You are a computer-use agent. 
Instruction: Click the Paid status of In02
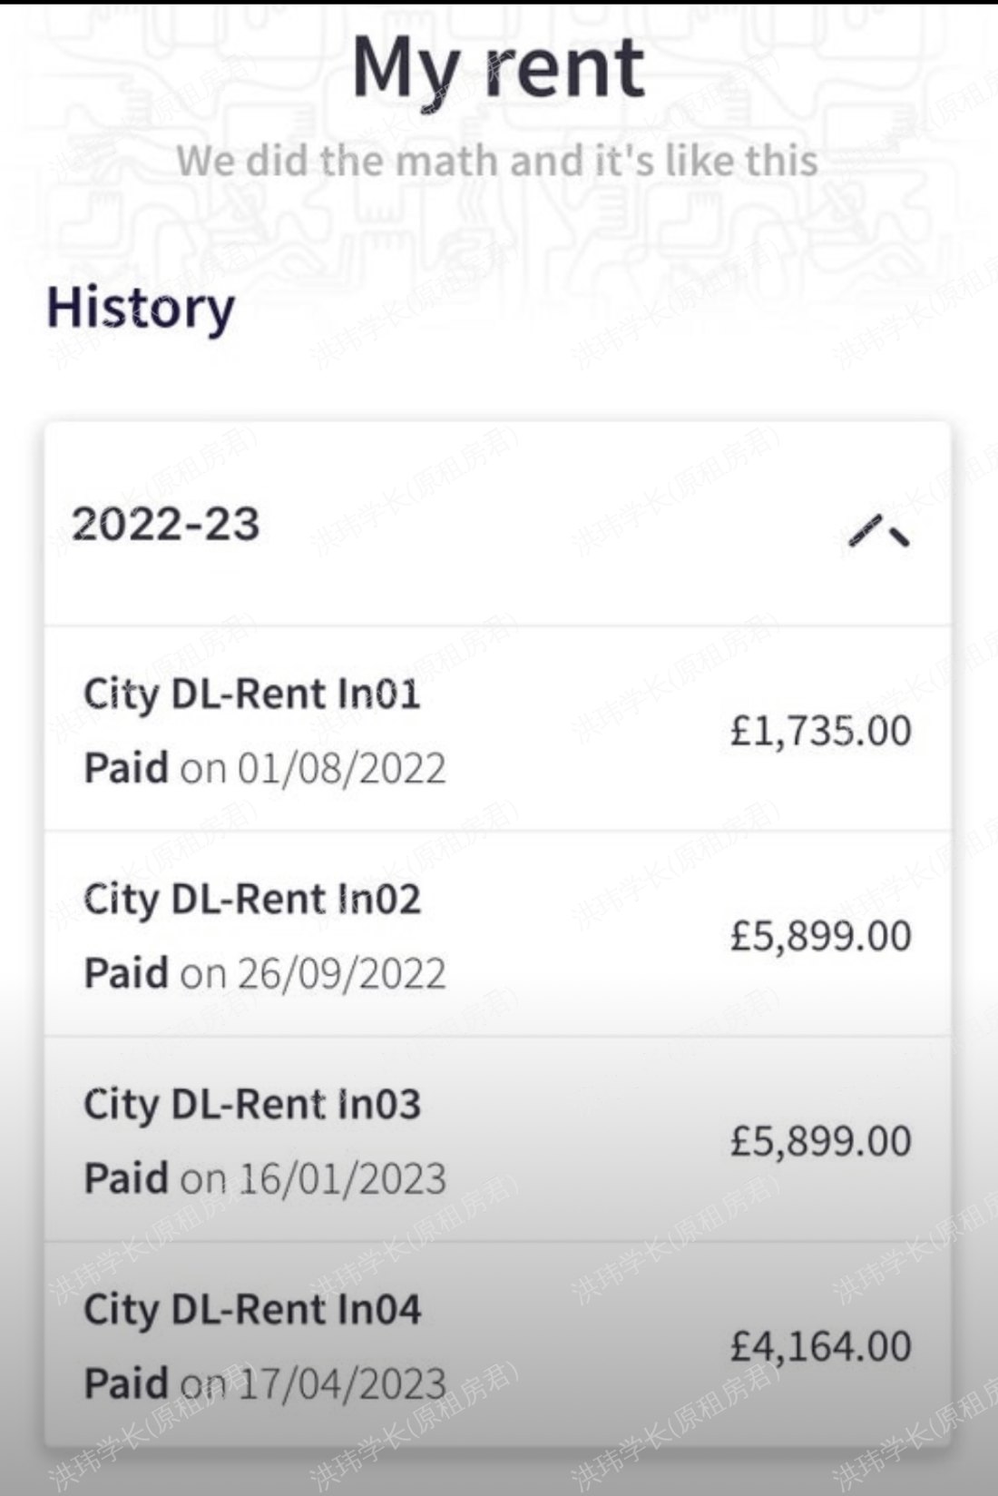click(x=126, y=973)
